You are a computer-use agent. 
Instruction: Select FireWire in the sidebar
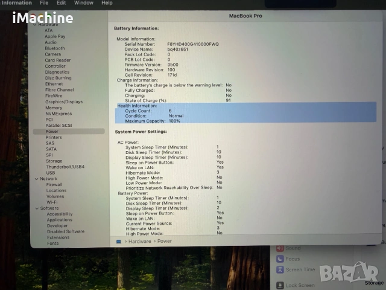[54, 95]
